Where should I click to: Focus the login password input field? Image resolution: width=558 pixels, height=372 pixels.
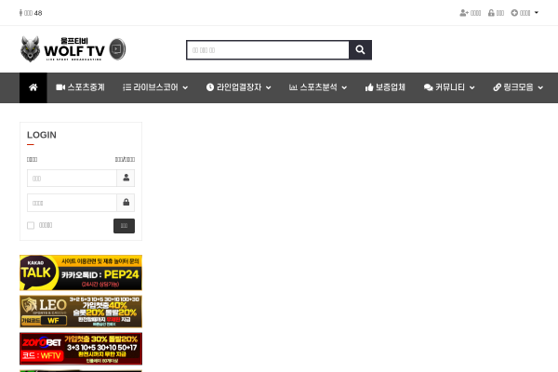coord(72,203)
